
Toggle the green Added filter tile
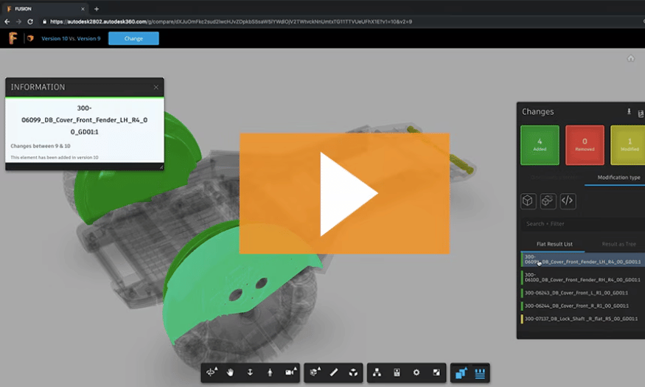pos(540,145)
